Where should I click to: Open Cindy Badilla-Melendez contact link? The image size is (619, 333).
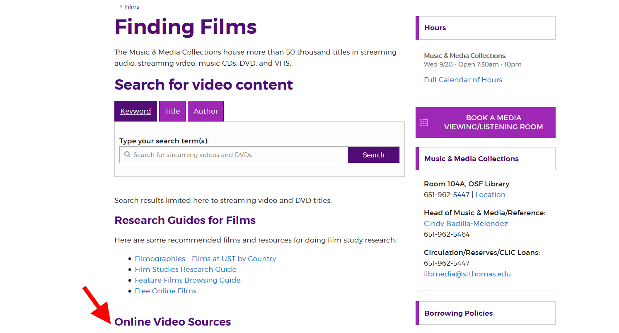pos(466,223)
